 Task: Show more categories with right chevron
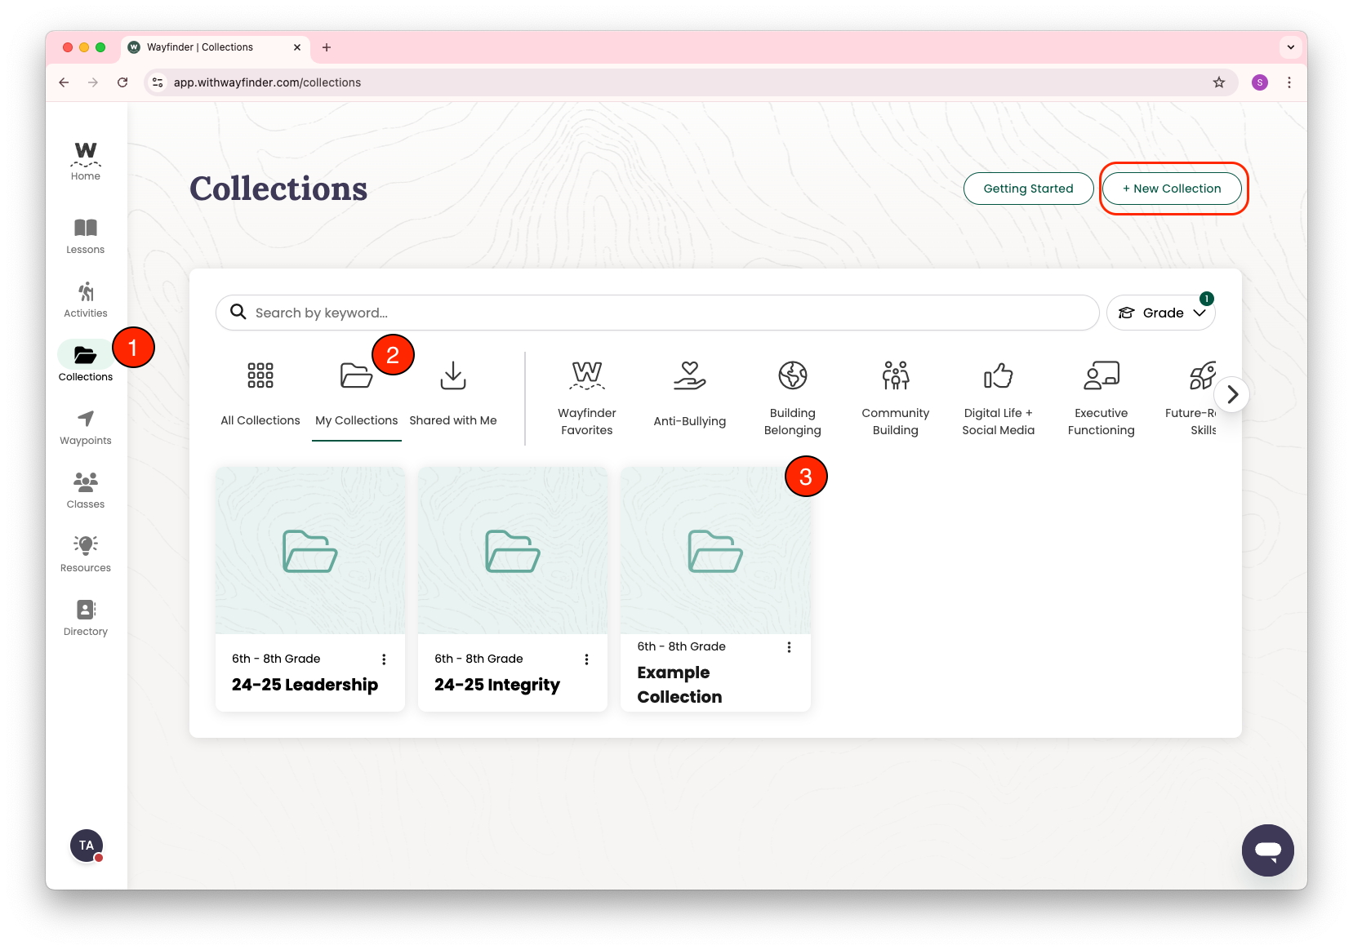click(1232, 395)
